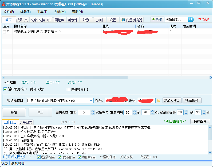Toggle 登录报告 checkbox
Image resolution: width=213 pixels, height=167 pixels.
click(39, 157)
